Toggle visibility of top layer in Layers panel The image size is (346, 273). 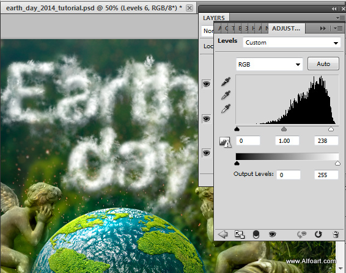pos(207,84)
